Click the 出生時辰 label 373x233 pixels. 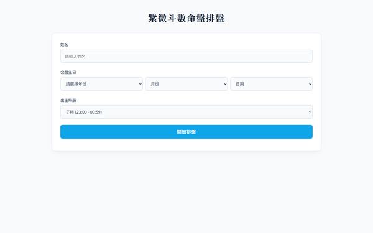click(x=68, y=100)
